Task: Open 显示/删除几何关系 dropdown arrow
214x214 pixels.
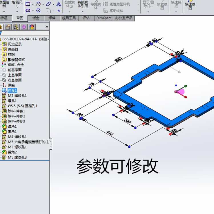Action: 148,12
